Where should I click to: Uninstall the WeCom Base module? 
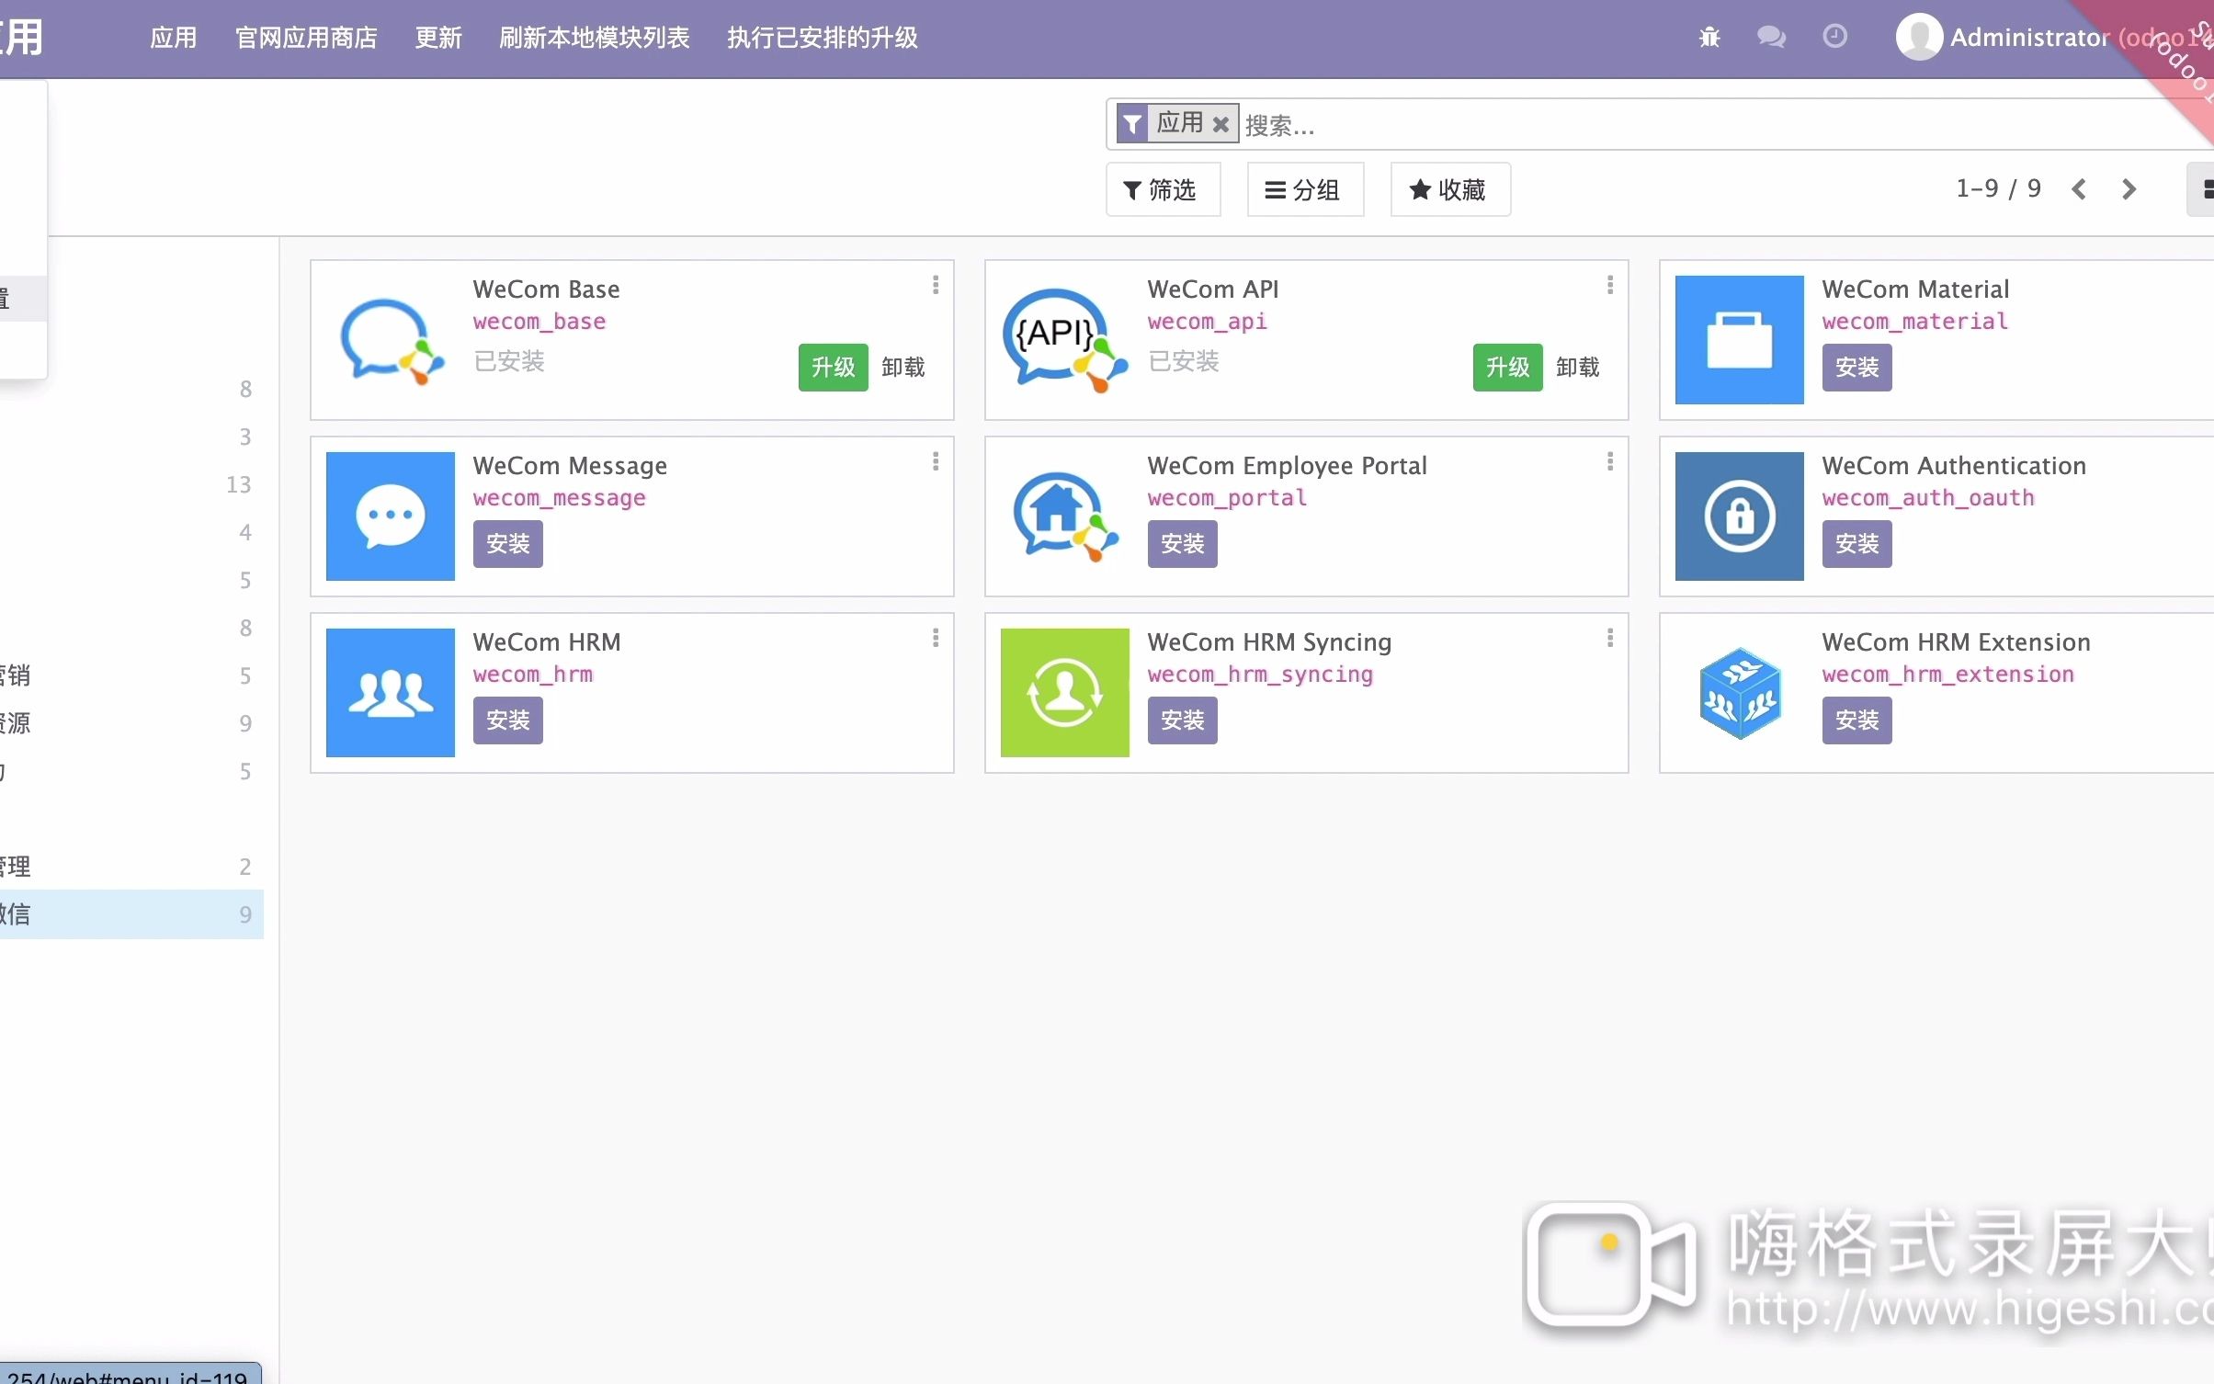903,368
